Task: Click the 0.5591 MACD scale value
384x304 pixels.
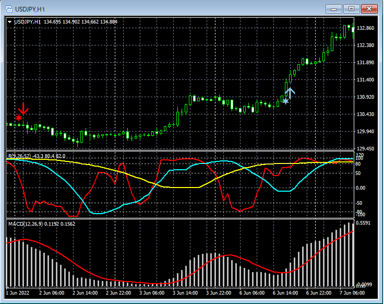Action: [x=363, y=223]
